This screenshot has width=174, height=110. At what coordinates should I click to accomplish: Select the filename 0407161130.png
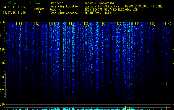14,7
